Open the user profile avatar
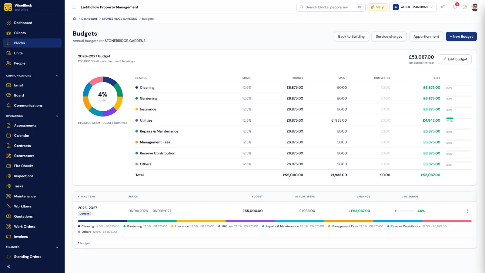 (x=475, y=7)
